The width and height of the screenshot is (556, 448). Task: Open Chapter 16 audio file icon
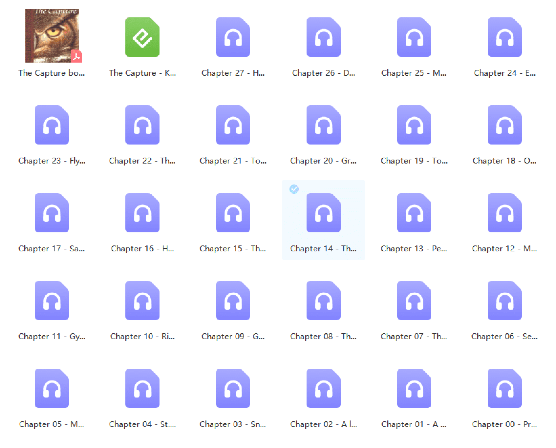point(142,213)
